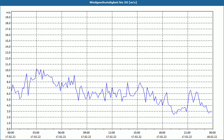The image size is (224, 140).
Task: Click the "06:00" time label
Action: (62, 133)
